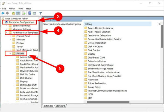
Task: Click folder icon beside Filesystem in list
Action: point(86,79)
